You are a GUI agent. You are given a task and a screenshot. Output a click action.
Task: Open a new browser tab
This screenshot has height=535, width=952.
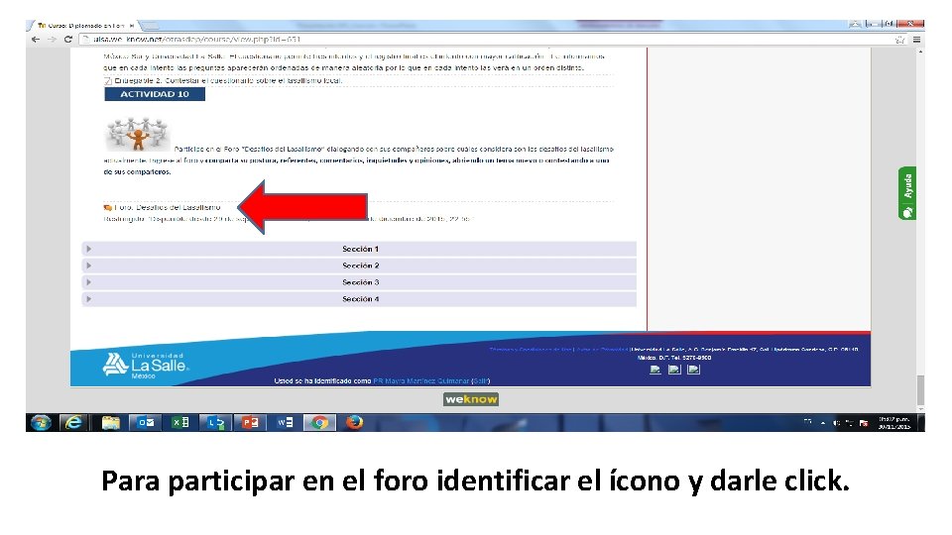click(x=150, y=26)
